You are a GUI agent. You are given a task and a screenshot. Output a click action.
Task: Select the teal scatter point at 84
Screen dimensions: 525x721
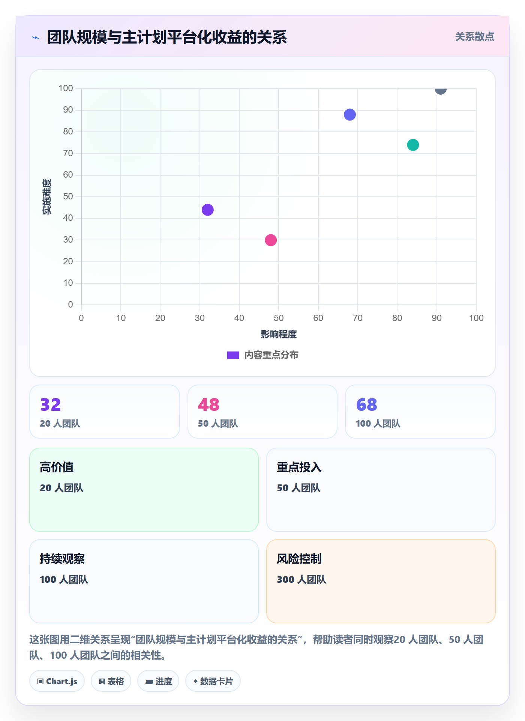pyautogui.click(x=413, y=145)
